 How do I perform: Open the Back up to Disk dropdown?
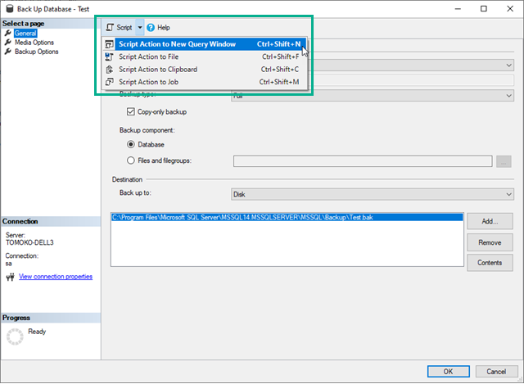[373, 194]
